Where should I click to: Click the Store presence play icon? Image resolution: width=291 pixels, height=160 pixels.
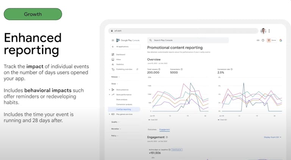[113, 90]
